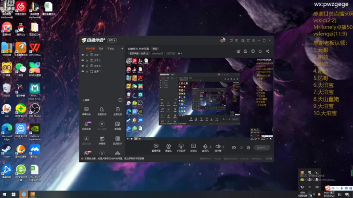Screen dimensions: 353x198
Task: Add a new scene with the plus icon
Action: [122, 49]
